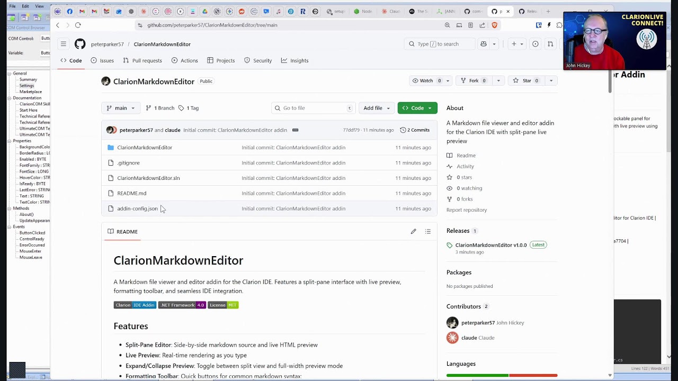Open a new browser tab with plus
This screenshot has height=381, width=678.
tap(548, 11)
